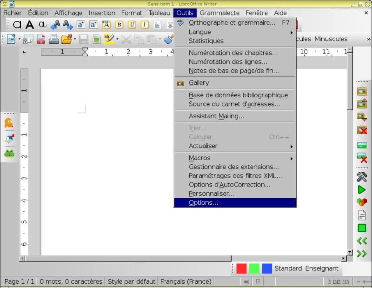Click Français (France) in the status bar

tap(186, 281)
